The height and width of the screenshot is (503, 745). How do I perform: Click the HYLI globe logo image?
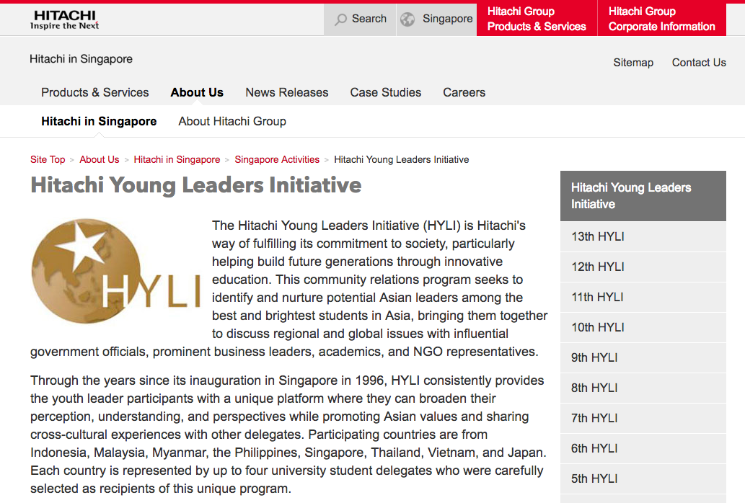115,271
